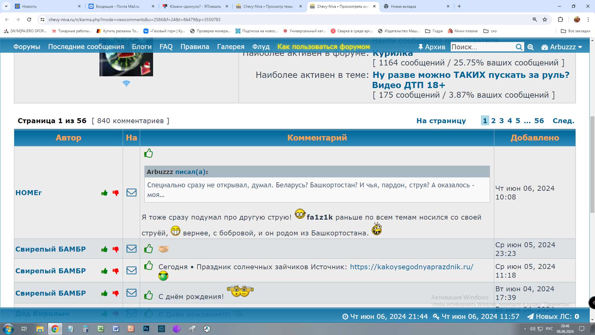Click Архив pin item in navigation bar
595x335 pixels.
[x=432, y=47]
